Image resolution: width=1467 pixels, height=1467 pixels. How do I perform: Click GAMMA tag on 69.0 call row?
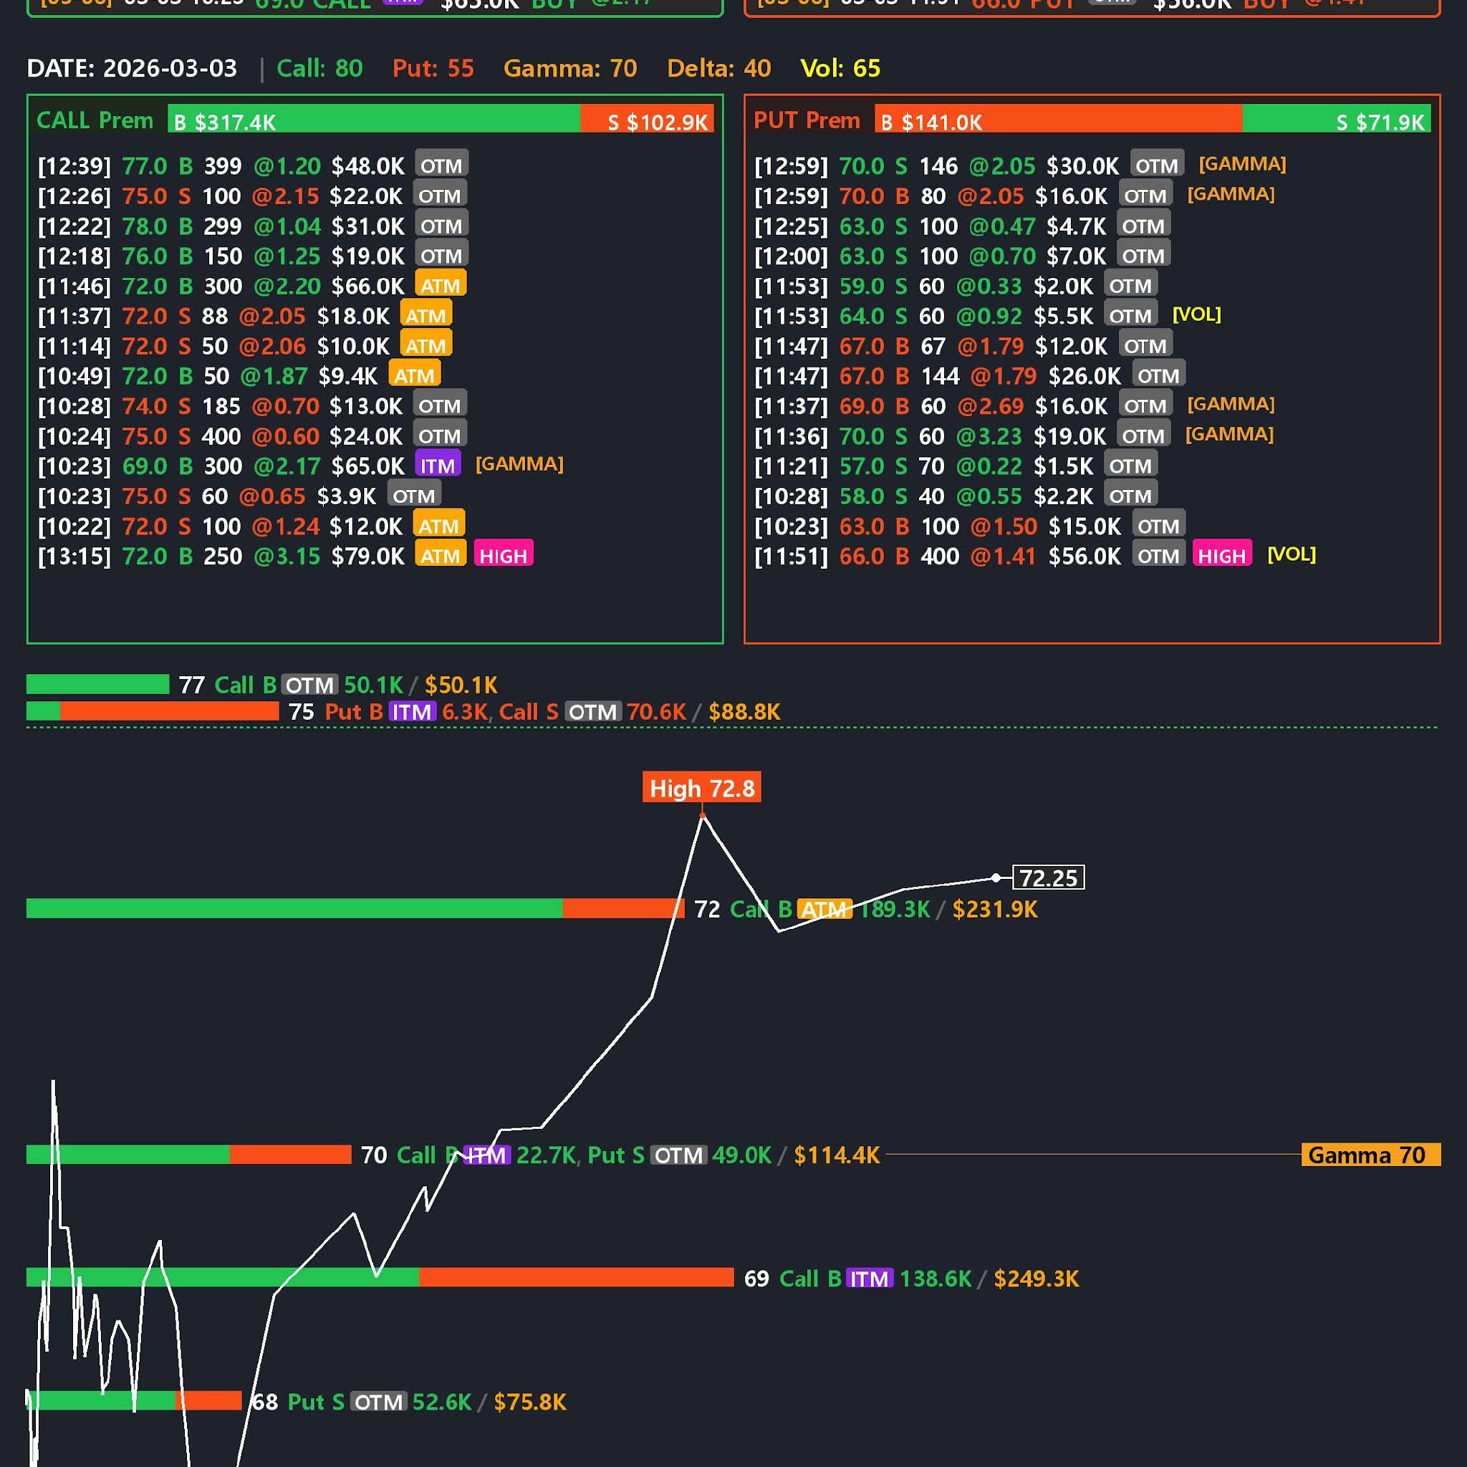519,464
